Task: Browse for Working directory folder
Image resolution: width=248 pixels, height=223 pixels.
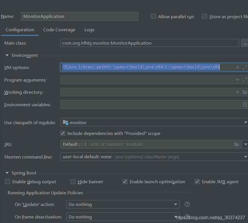Action: [245, 92]
